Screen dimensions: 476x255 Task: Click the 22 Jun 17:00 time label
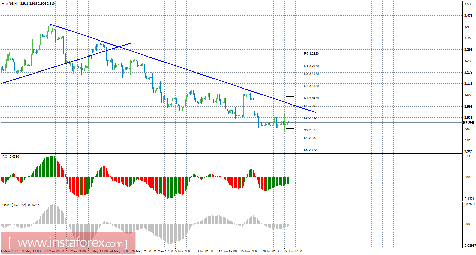tap(293, 251)
